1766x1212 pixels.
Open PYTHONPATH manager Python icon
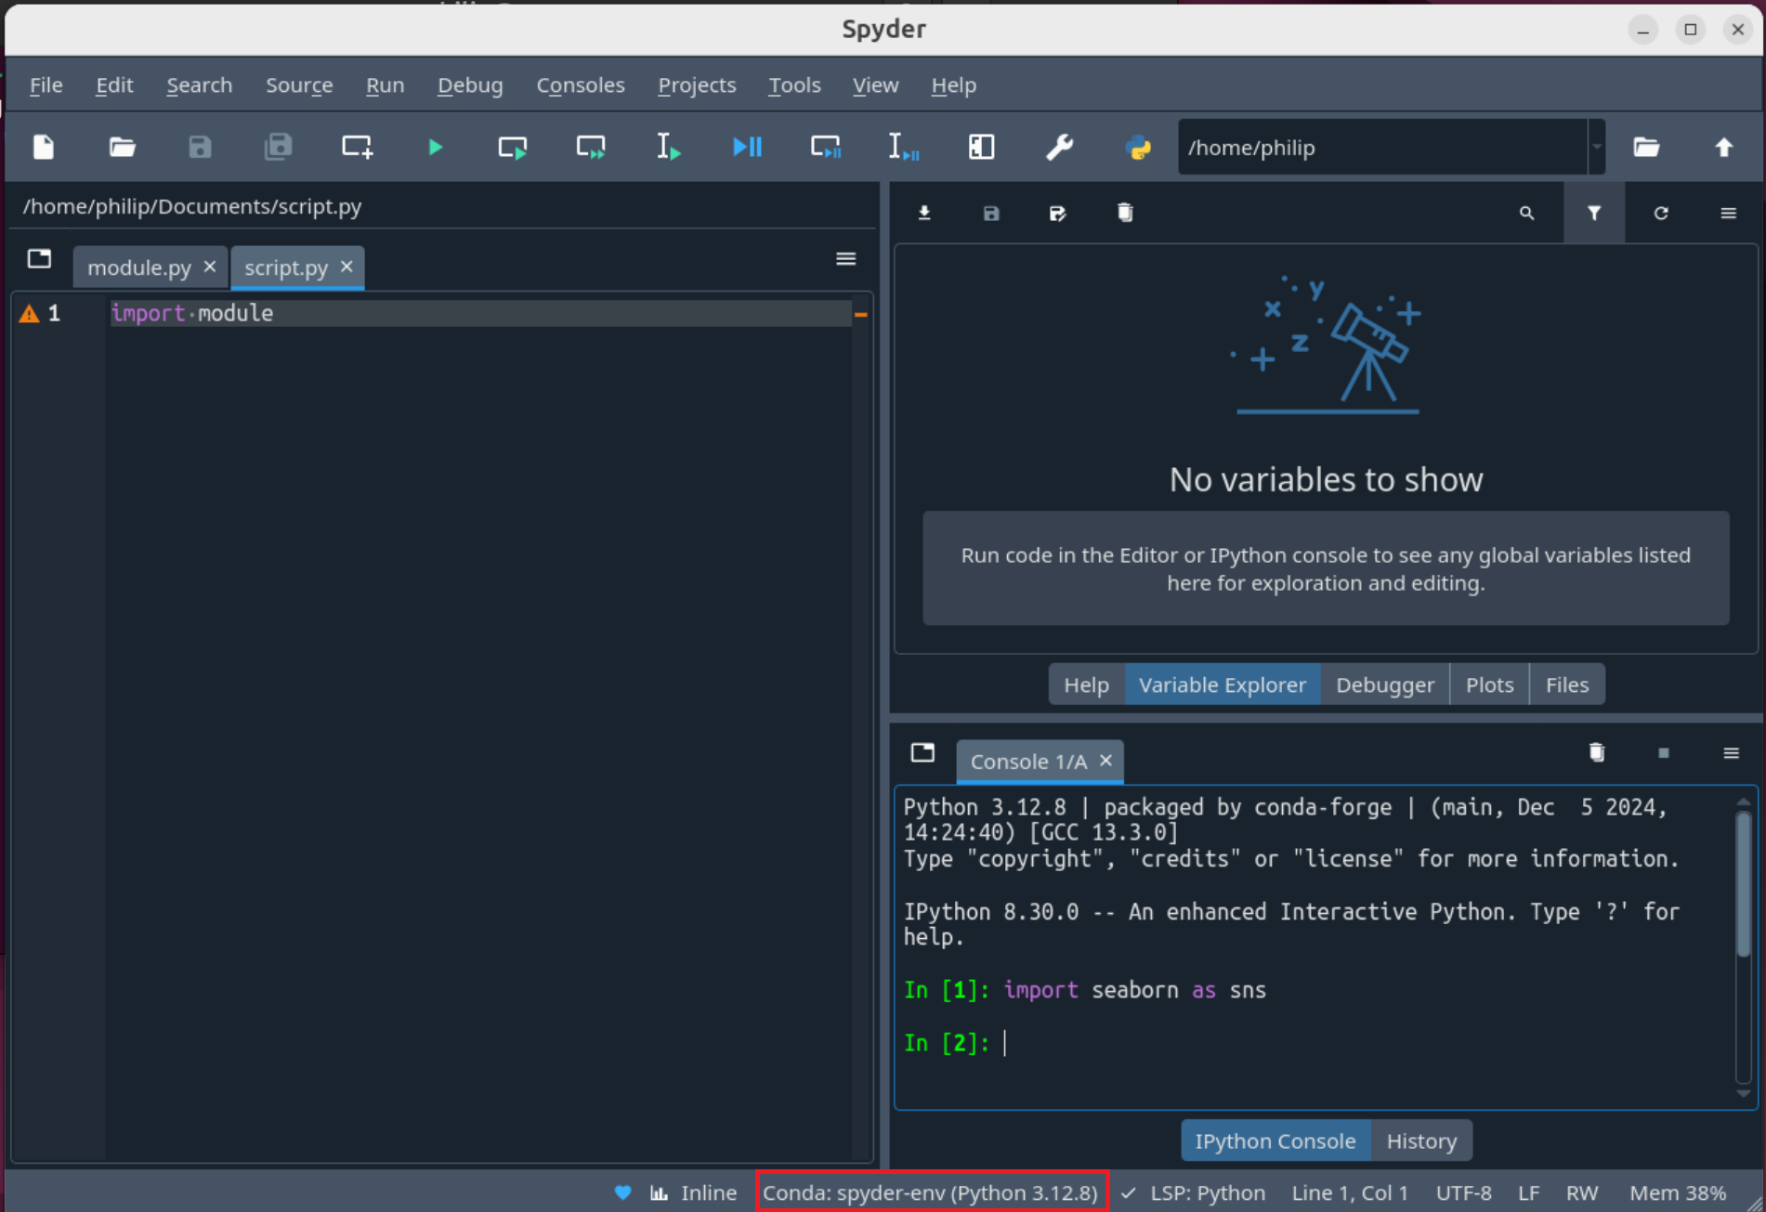point(1138,147)
